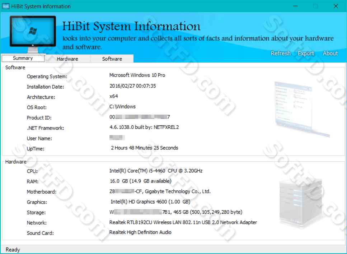The width and height of the screenshot is (347, 254).
Task: Select the Realtek RTL8192CU network adapter text
Action: pyautogui.click(x=183, y=222)
